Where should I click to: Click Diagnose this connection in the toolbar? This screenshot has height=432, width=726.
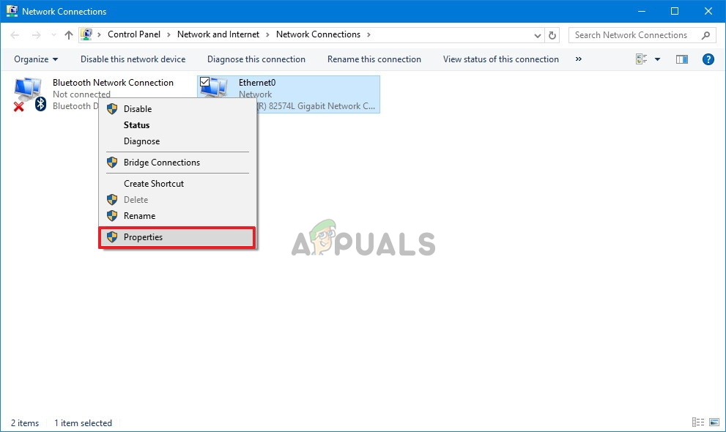(256, 59)
